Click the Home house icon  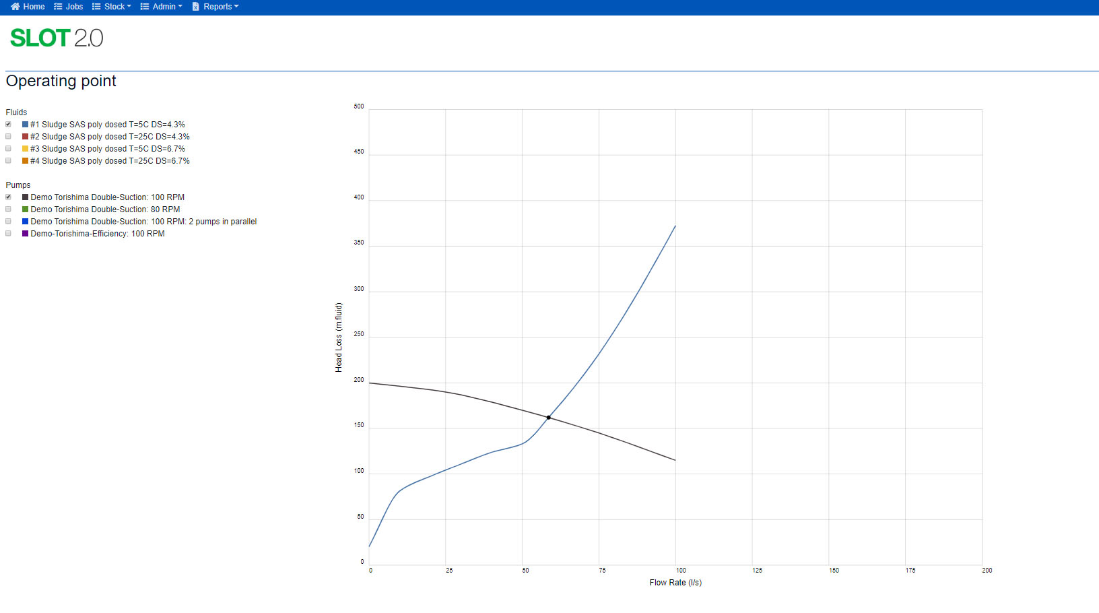[15, 7]
